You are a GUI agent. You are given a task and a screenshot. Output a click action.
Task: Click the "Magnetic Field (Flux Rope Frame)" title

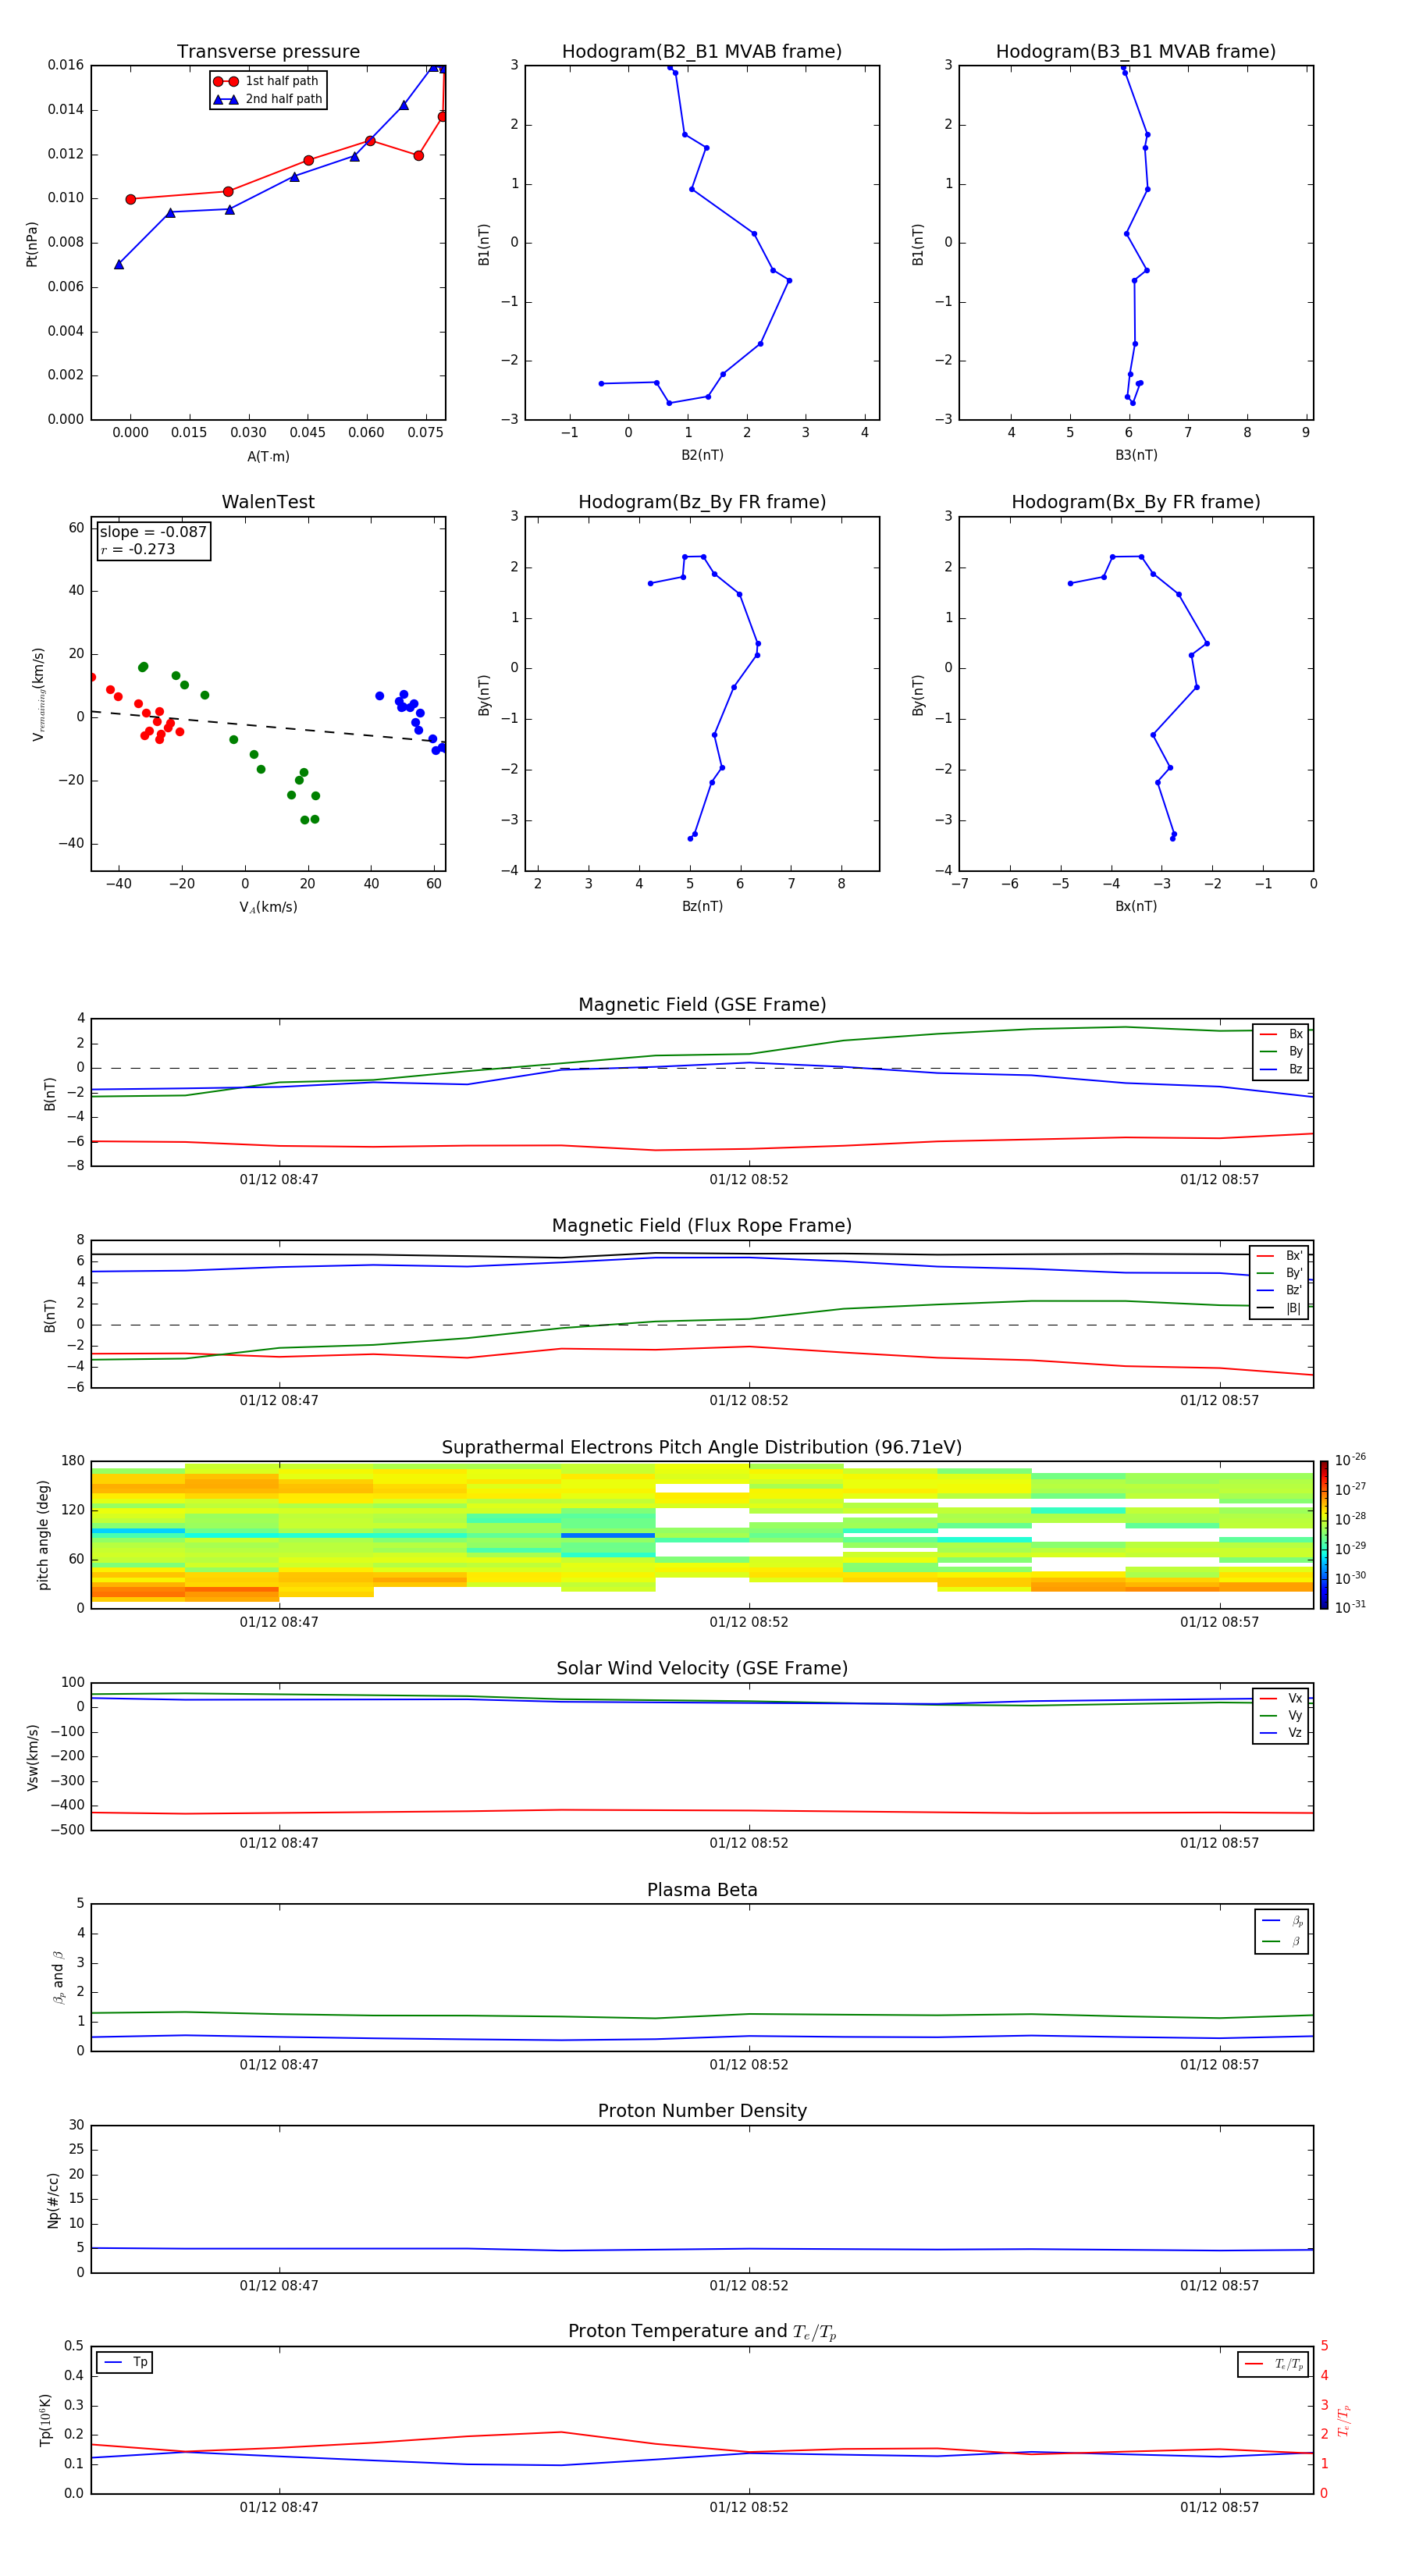pyautogui.click(x=702, y=1226)
